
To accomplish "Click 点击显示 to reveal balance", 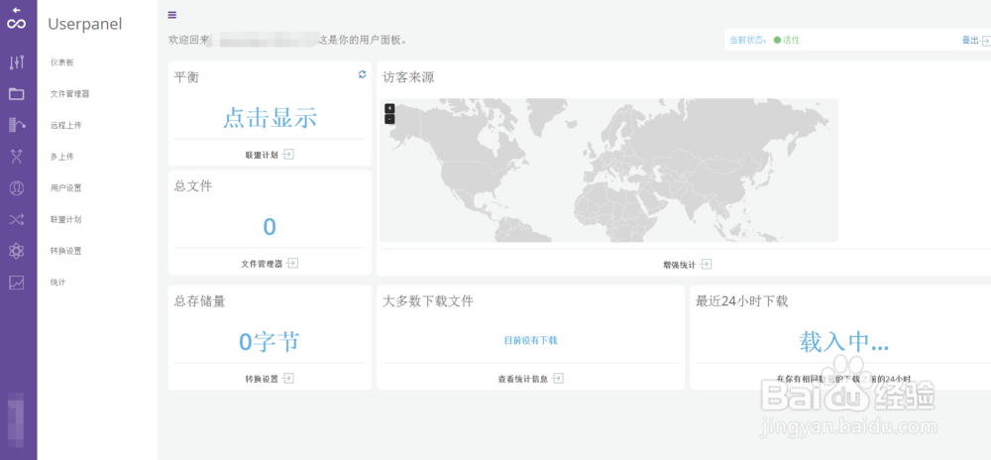I will pyautogui.click(x=270, y=118).
